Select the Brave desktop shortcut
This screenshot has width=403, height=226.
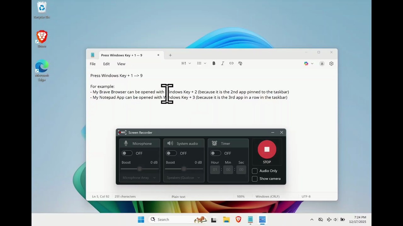coord(42,39)
